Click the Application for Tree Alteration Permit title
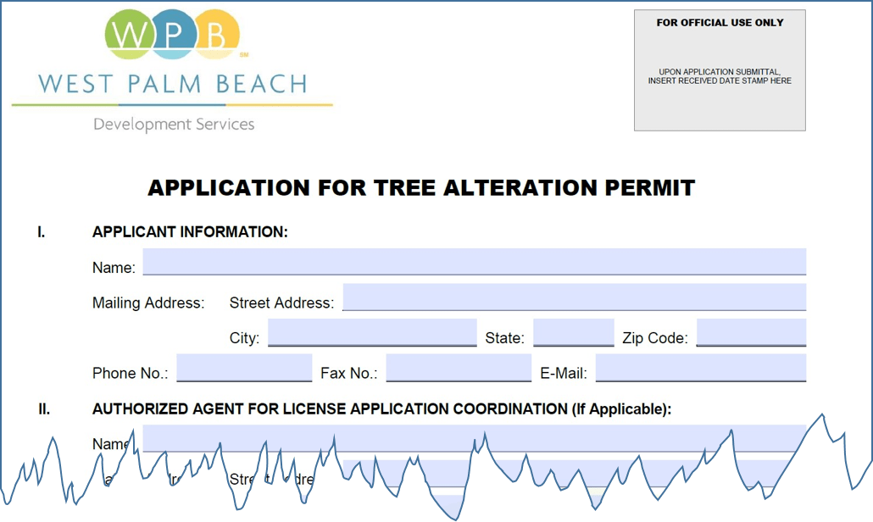873x522 pixels. coord(421,188)
